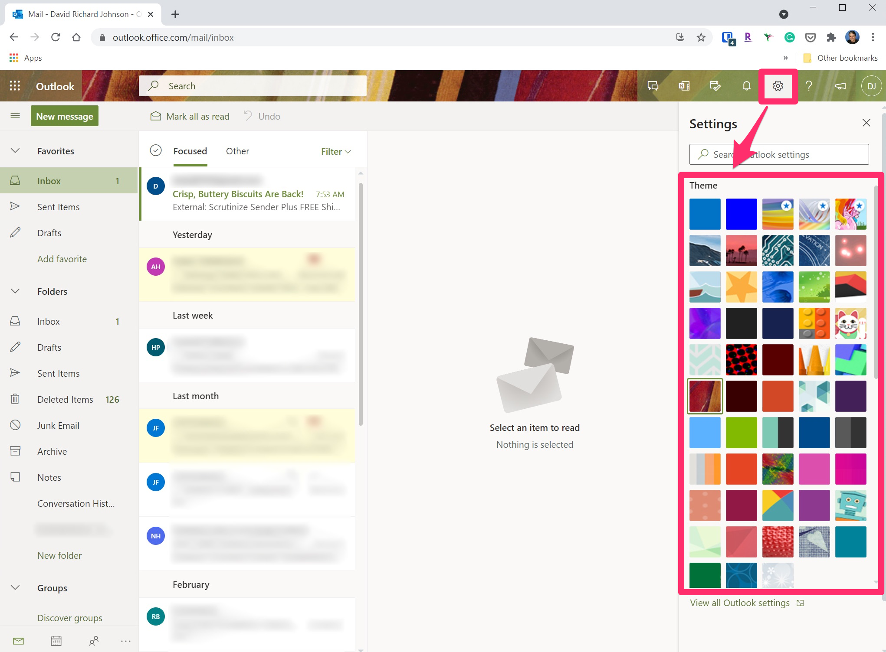Switch to the Other inbox tab
Image resolution: width=886 pixels, height=652 pixels.
[x=236, y=151]
